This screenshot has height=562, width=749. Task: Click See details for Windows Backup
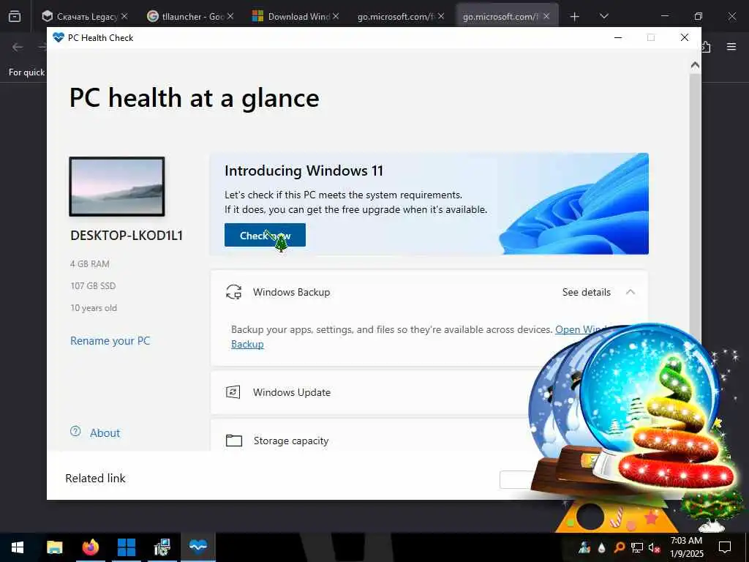(x=586, y=292)
